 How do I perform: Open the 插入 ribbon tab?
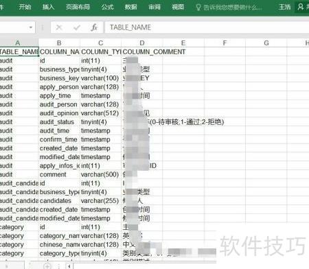point(48,7)
